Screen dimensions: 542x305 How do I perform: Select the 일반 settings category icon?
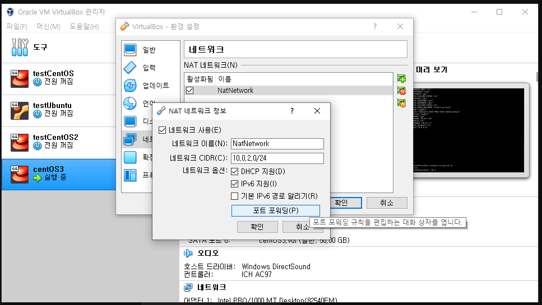pyautogui.click(x=130, y=50)
